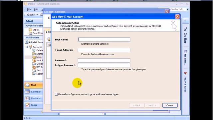
Task: Click the To-Do Bar calendar icon
Action: click(185, 52)
